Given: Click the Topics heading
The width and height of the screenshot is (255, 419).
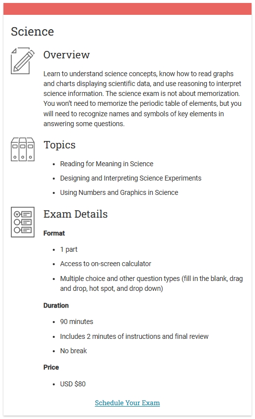Looking at the screenshot, I should tap(59, 145).
